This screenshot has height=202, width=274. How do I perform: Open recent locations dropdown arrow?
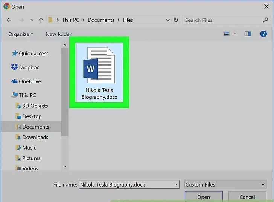click(32, 20)
